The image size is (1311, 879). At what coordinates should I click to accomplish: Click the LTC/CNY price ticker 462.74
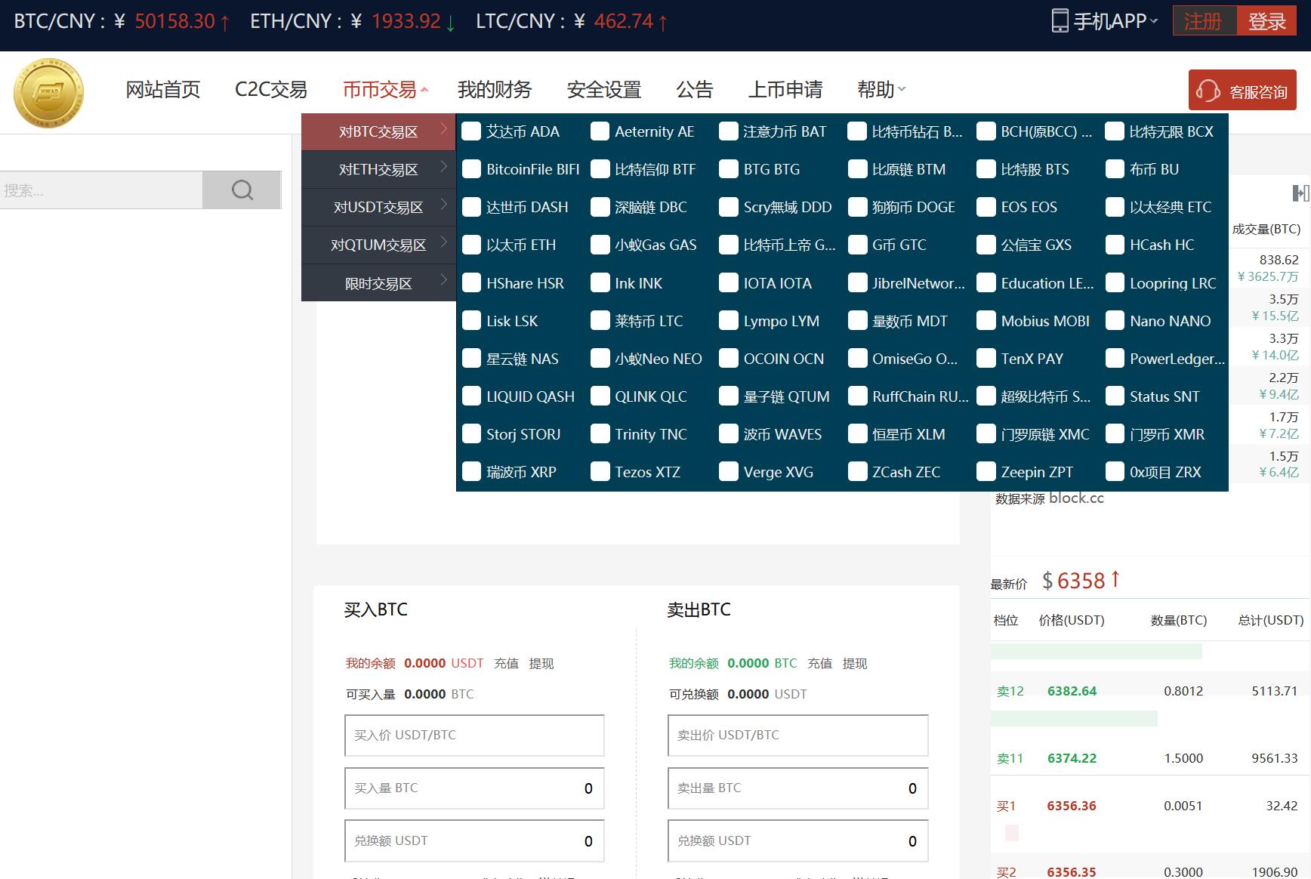click(623, 21)
